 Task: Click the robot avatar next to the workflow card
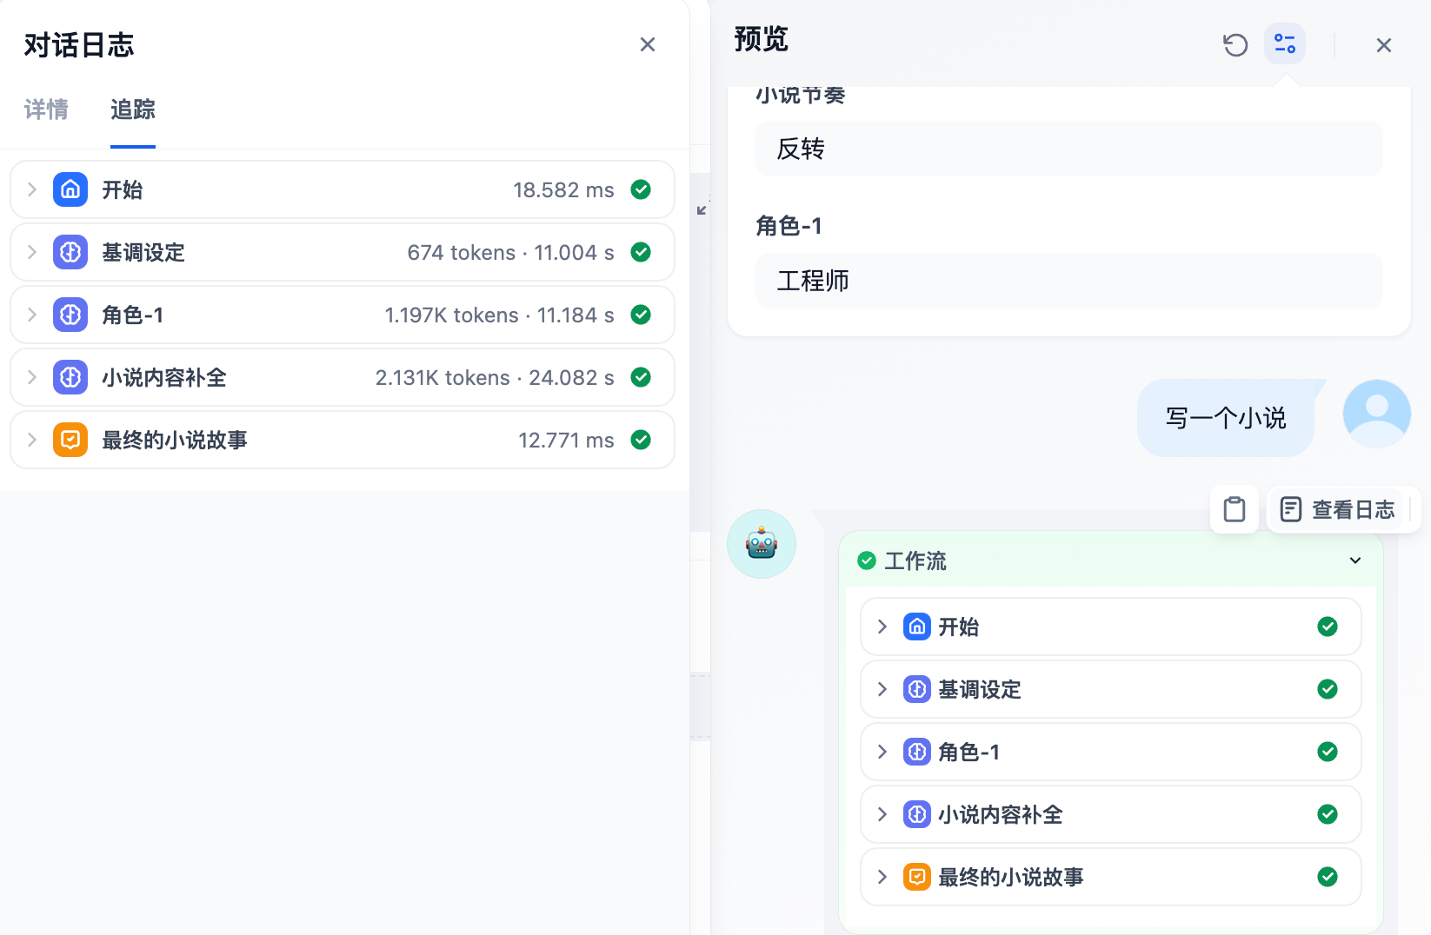click(762, 544)
